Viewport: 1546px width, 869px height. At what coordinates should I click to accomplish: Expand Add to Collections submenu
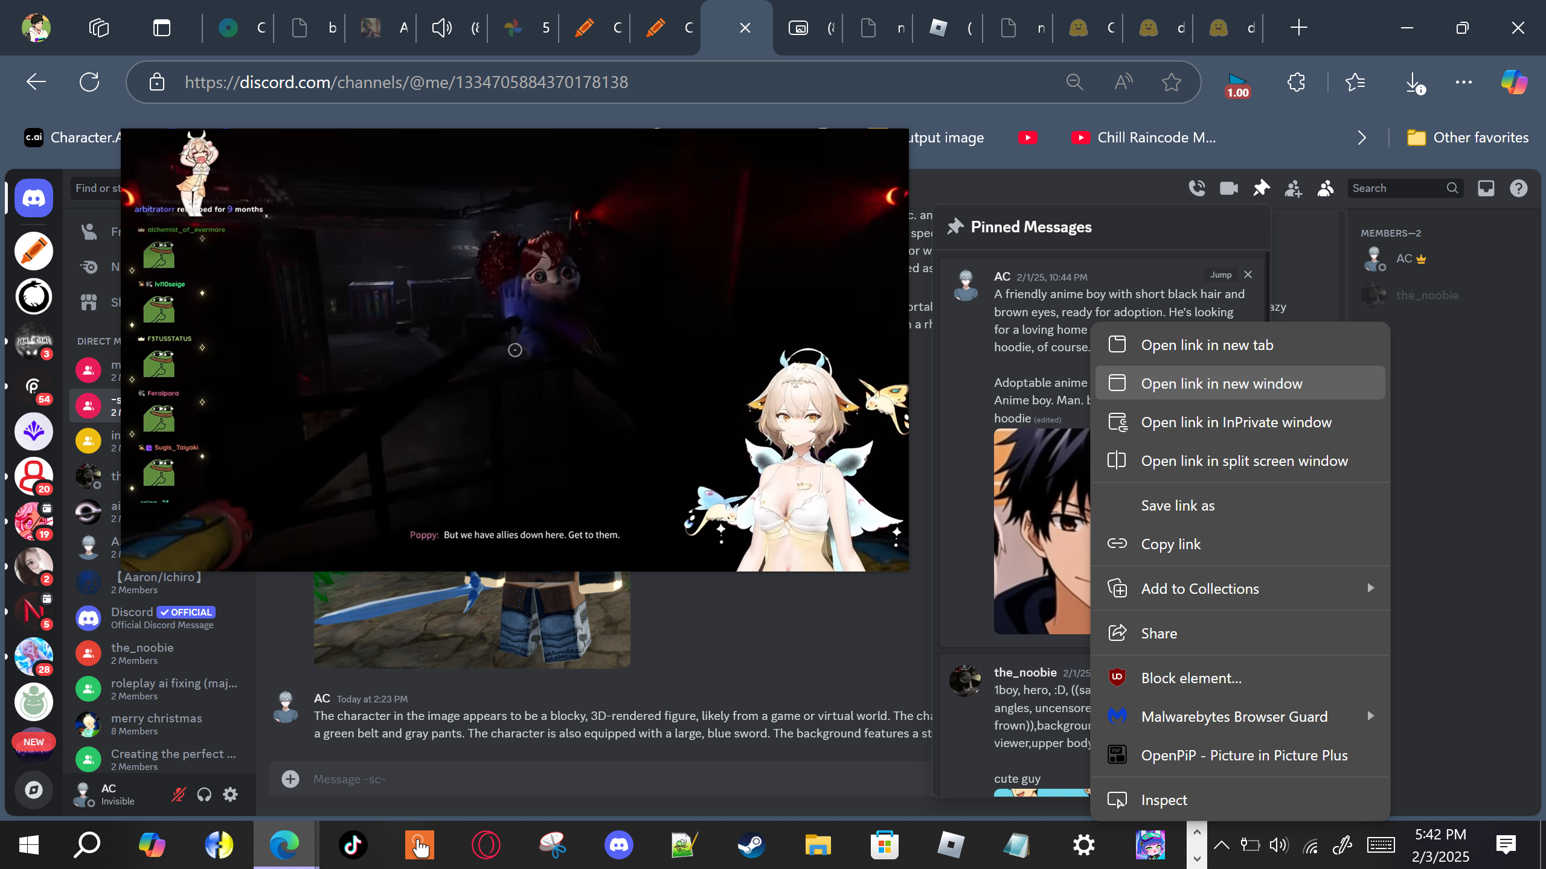point(1240,588)
